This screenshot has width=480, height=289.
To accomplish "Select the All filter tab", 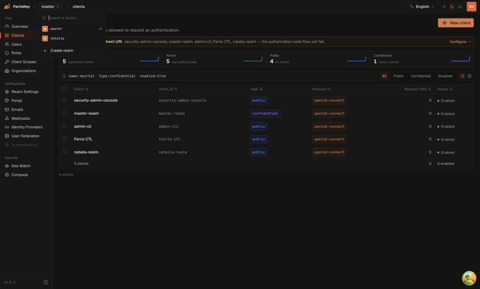I will pyautogui.click(x=384, y=76).
